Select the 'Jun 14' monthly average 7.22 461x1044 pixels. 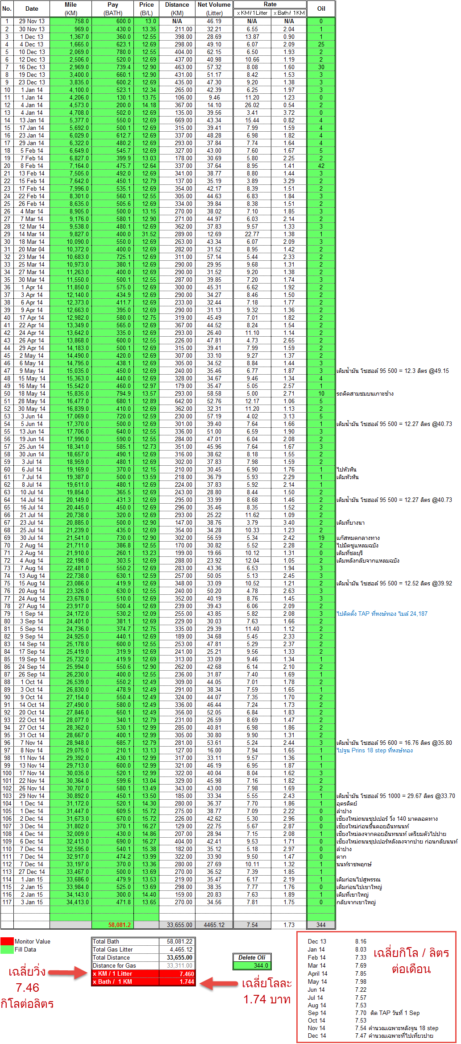coord(361,990)
